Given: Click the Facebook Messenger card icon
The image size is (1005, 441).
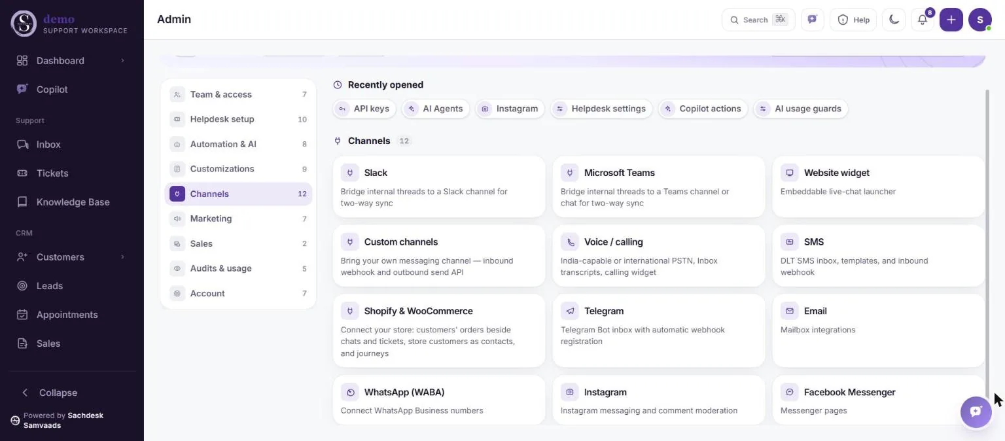Looking at the screenshot, I should pos(790,393).
